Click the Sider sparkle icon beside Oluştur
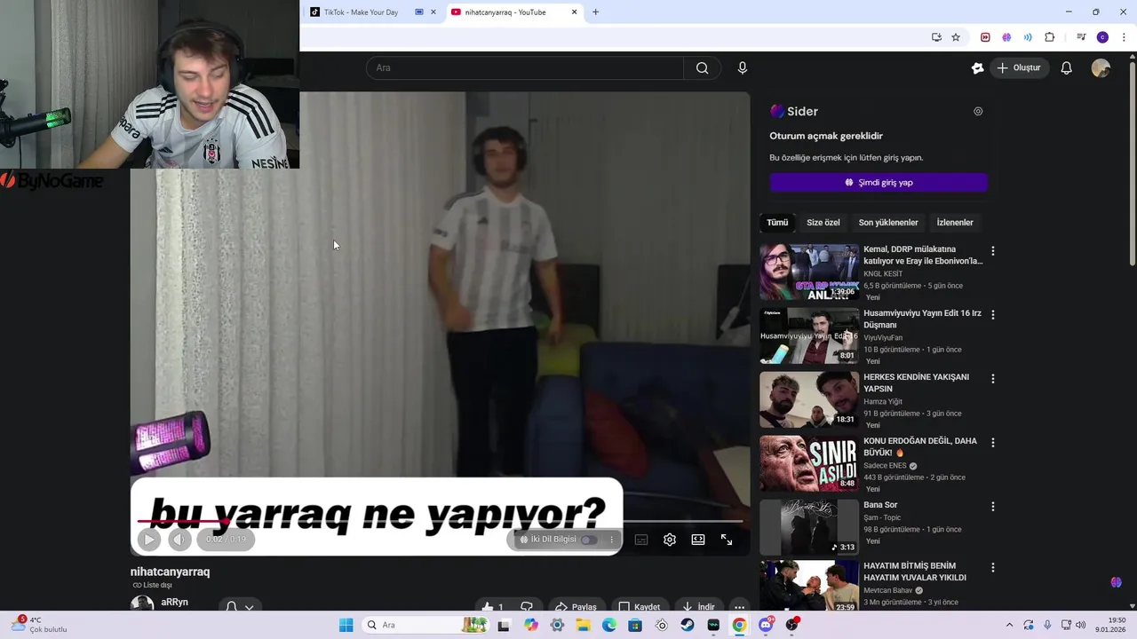1137x639 pixels. tap(977, 67)
